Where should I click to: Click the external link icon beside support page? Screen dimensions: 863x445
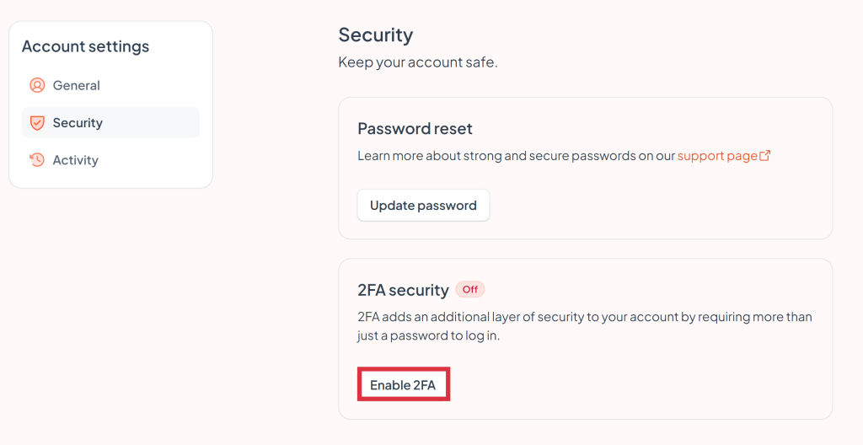tap(765, 156)
